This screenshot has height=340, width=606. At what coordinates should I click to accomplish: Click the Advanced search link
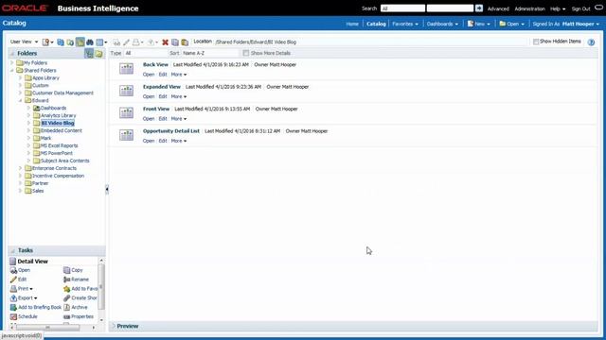point(498,8)
